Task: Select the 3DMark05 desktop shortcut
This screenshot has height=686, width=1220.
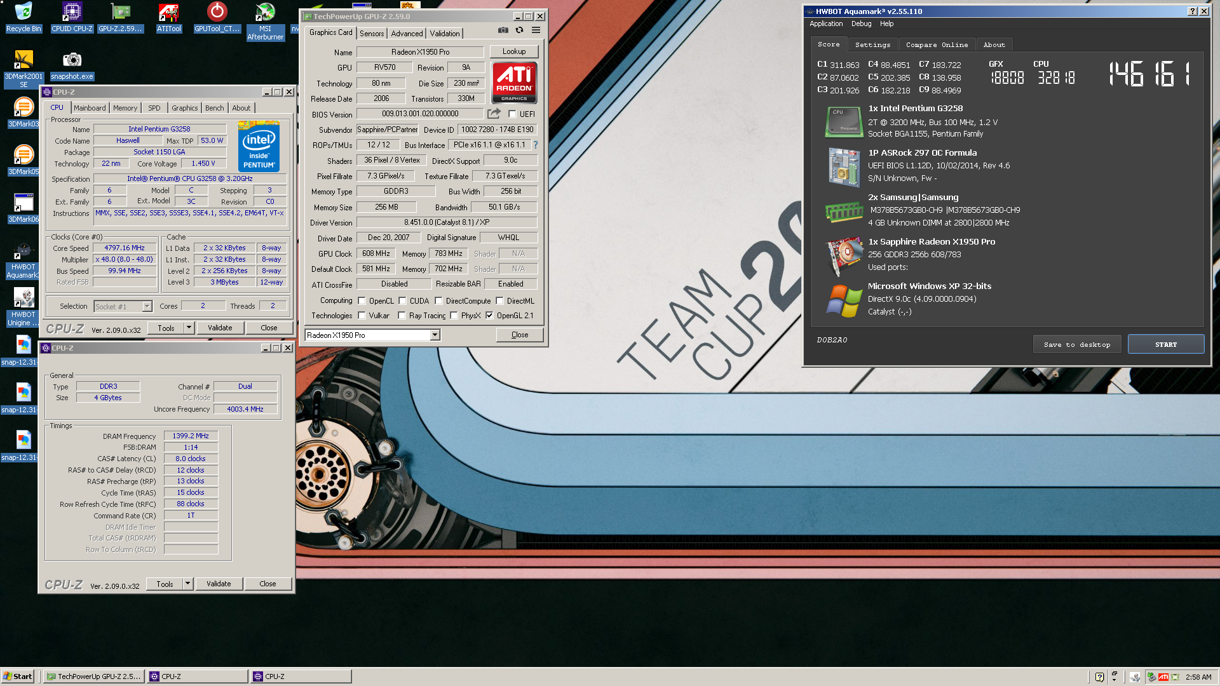Action: pos(24,161)
